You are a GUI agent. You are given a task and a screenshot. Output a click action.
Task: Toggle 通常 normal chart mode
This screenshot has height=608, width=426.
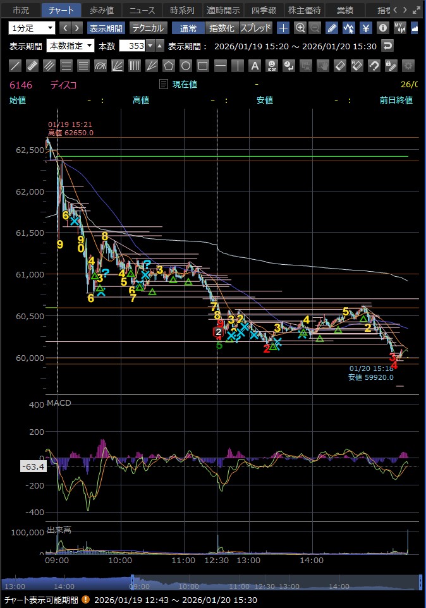(188, 28)
